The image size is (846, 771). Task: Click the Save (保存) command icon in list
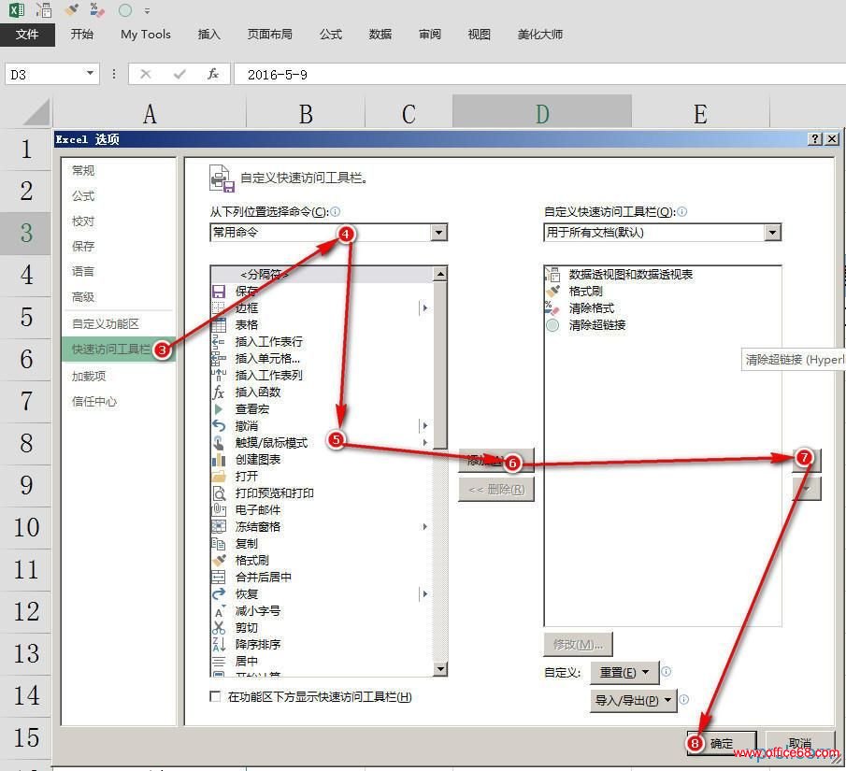point(219,292)
